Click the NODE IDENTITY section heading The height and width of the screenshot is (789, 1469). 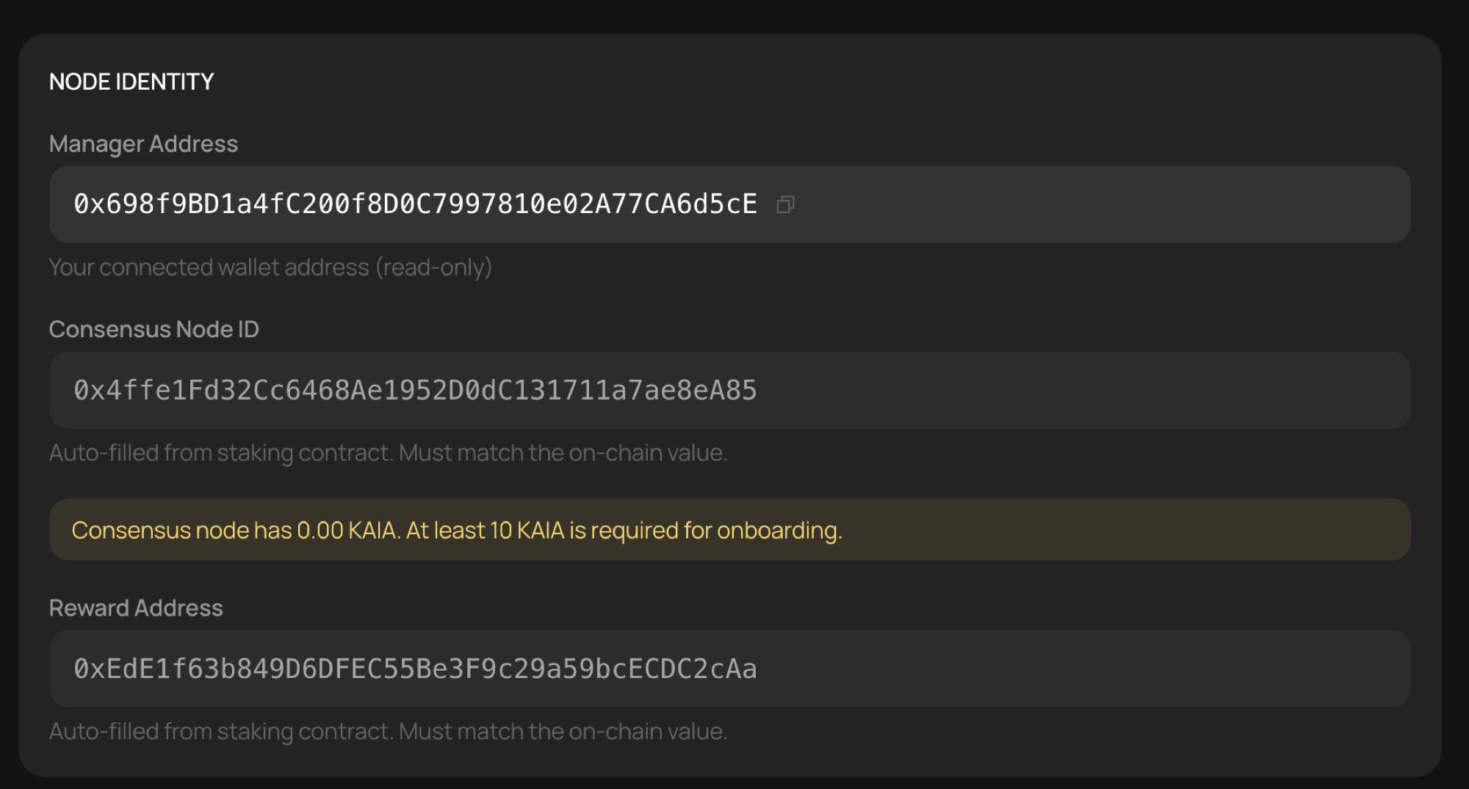point(131,82)
